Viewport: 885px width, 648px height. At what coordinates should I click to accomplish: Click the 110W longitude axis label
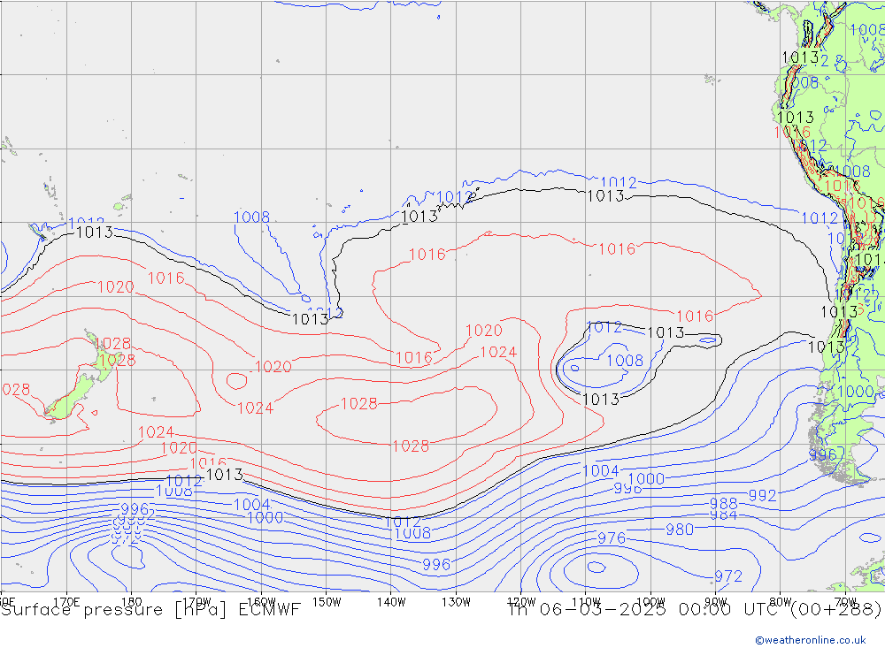[586, 602]
